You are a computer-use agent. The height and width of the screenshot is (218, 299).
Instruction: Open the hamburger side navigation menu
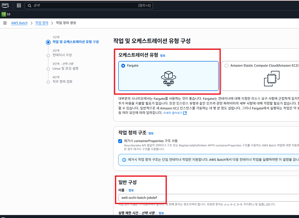[x=5, y=23]
